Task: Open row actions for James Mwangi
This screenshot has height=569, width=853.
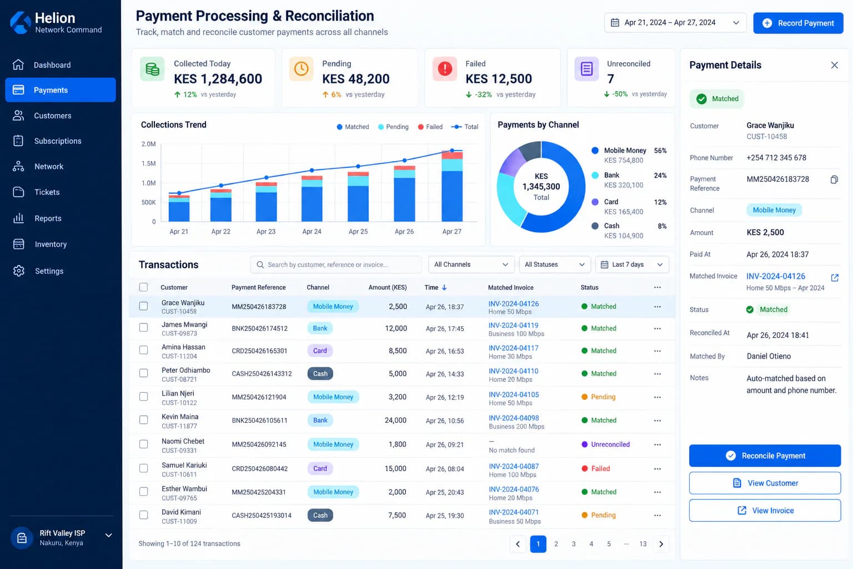Action: [658, 328]
